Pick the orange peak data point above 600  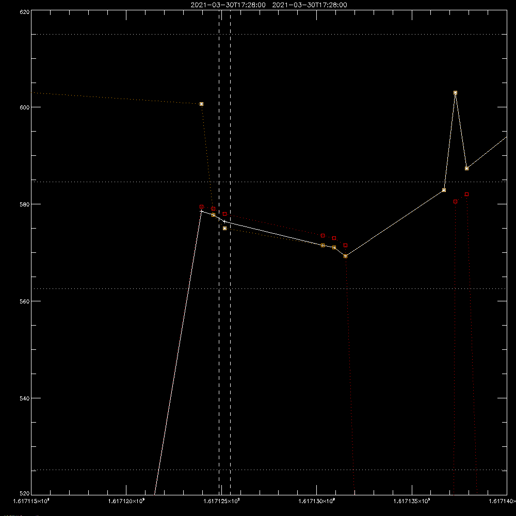pos(456,93)
